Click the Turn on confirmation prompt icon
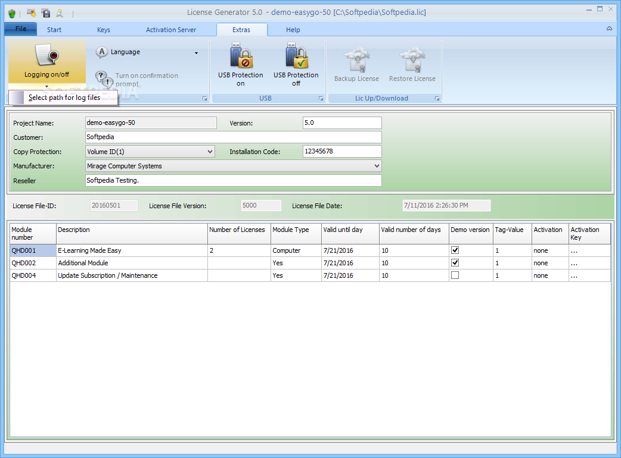This screenshot has width=621, height=458. (104, 79)
